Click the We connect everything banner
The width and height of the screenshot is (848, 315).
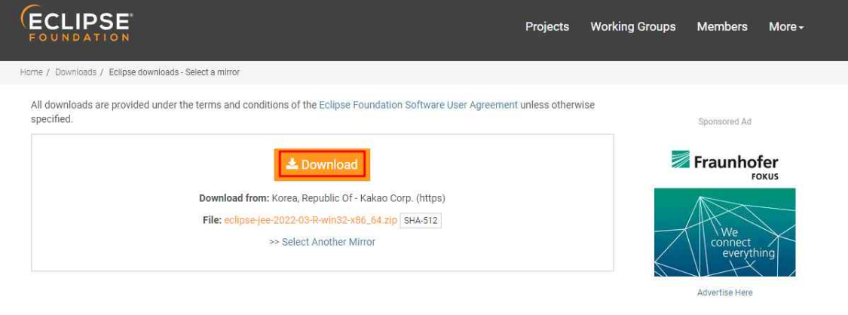coord(724,232)
